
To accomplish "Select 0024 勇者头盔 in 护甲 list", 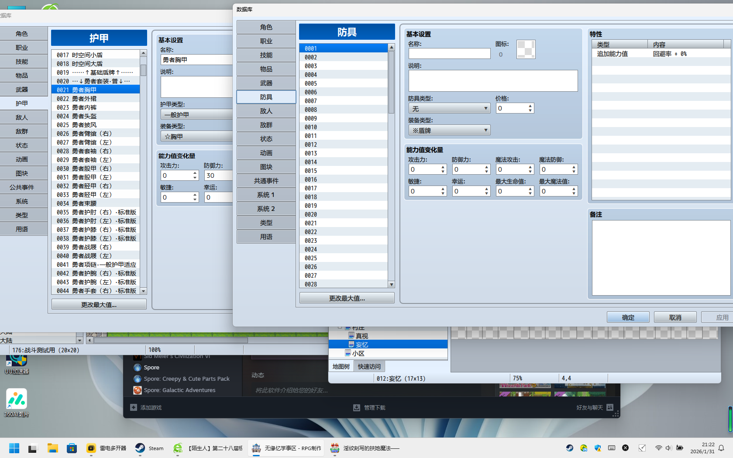I will click(96, 116).
